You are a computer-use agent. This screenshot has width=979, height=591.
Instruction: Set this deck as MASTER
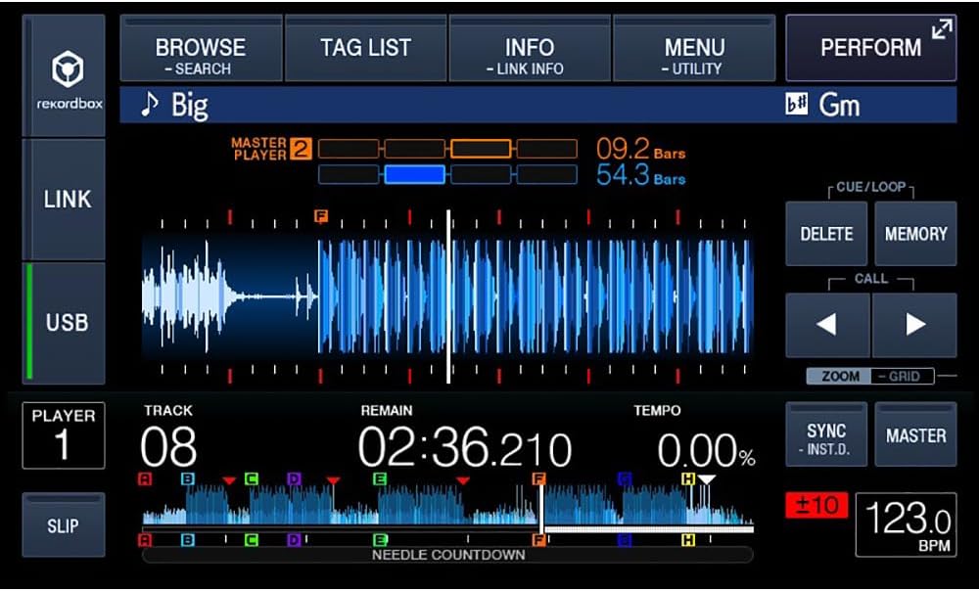(x=914, y=436)
